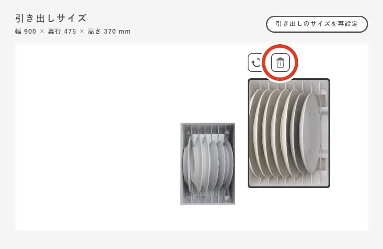Screen dimensions: 383x249
Task: Rotate the selected dish rack item
Action: click(255, 63)
